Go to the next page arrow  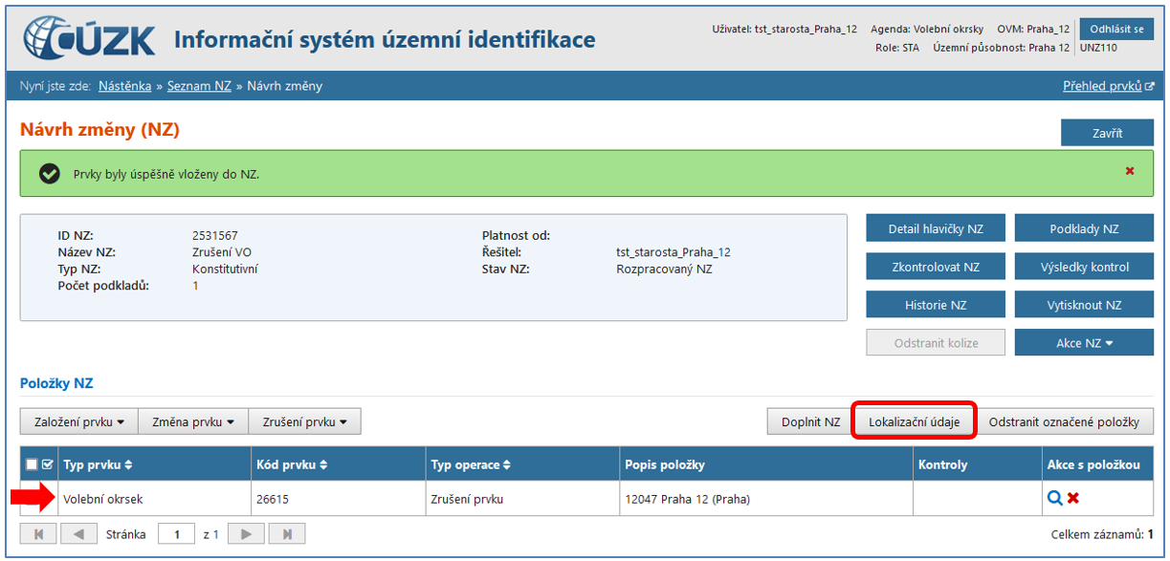(x=246, y=534)
